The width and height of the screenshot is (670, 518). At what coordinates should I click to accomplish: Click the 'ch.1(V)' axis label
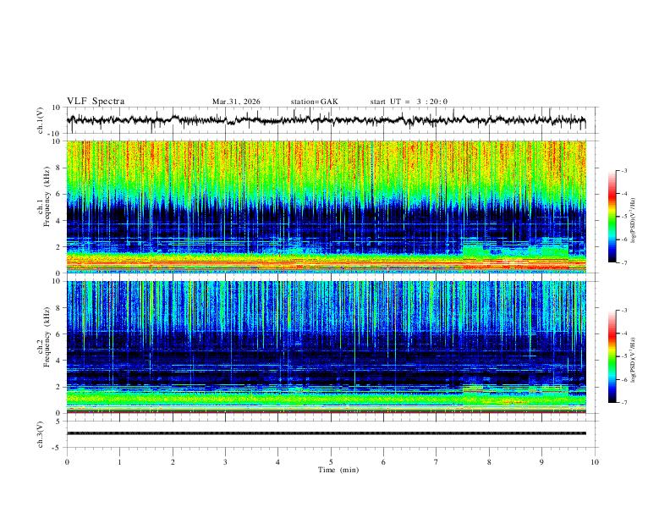41,120
